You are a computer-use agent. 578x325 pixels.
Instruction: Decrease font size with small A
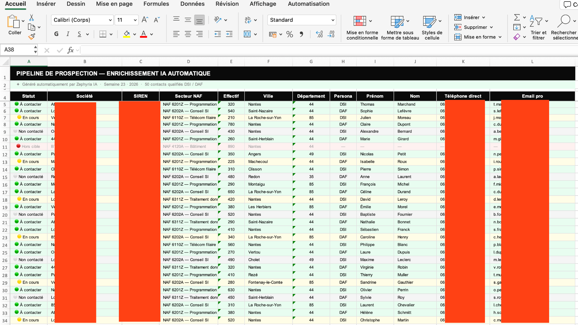pyautogui.click(x=157, y=20)
